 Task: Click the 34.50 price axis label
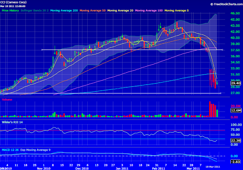coord(235,62)
